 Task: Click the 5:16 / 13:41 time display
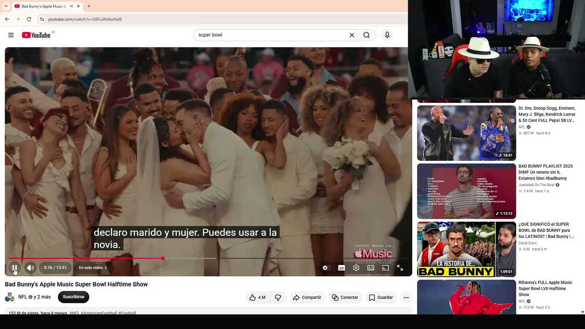(x=55, y=268)
